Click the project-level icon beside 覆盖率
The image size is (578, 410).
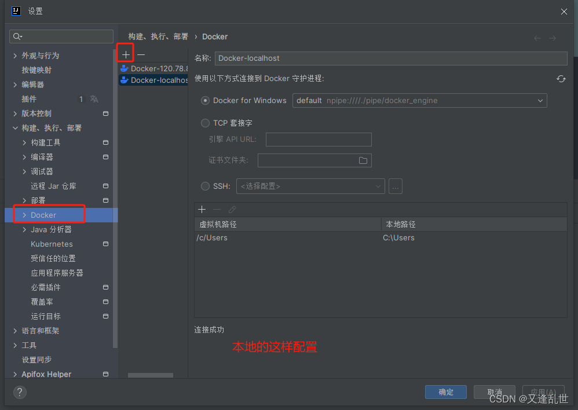click(105, 302)
